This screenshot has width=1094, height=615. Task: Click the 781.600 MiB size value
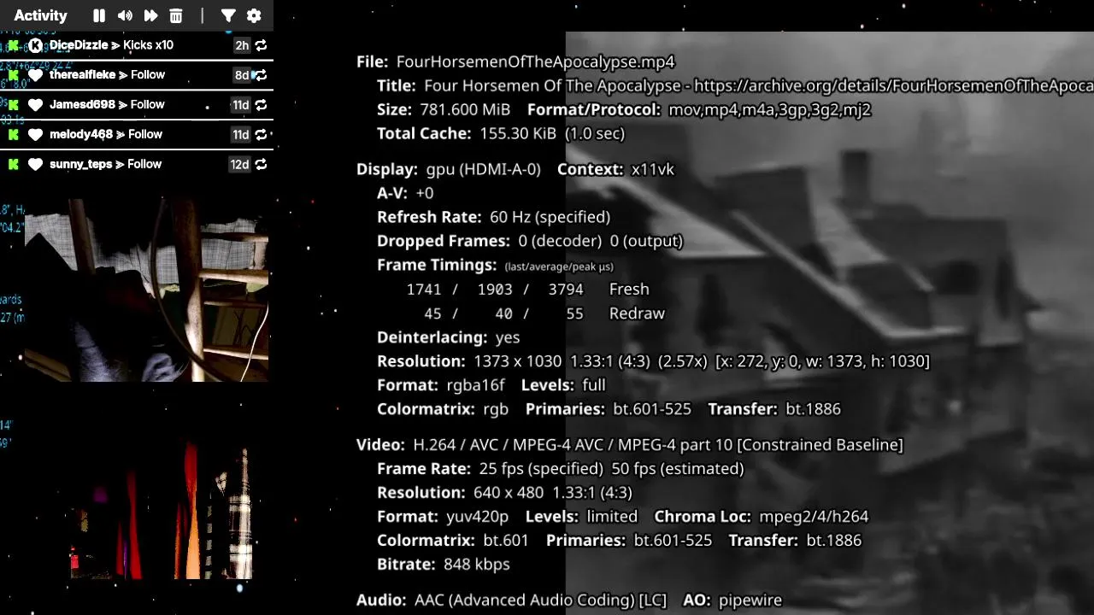click(465, 109)
